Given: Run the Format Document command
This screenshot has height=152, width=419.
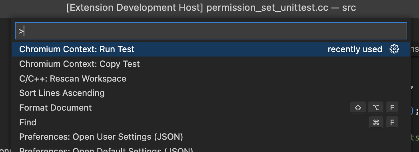Looking at the screenshot, I should click(x=55, y=107).
